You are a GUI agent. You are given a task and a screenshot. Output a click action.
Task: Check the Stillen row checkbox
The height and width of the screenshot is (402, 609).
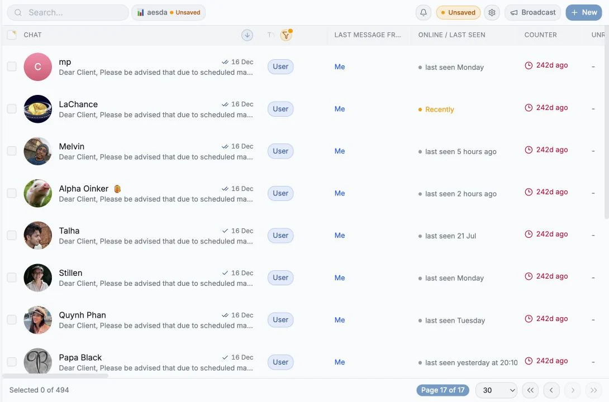pos(12,277)
